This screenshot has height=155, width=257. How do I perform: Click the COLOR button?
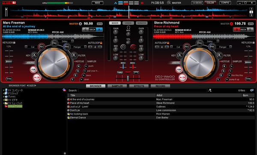coord(210,3)
